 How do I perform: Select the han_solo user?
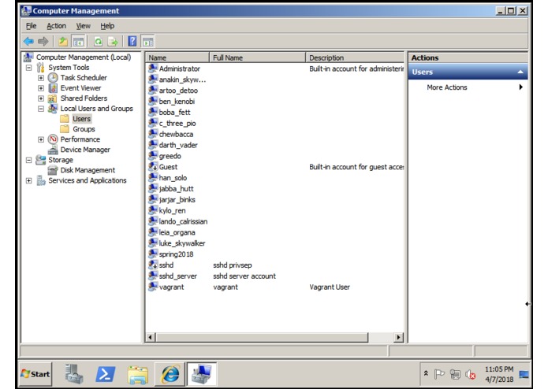pos(173,178)
